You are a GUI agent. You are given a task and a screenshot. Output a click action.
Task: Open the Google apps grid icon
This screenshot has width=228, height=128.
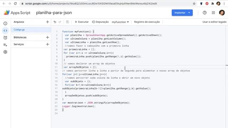tap(213, 13)
